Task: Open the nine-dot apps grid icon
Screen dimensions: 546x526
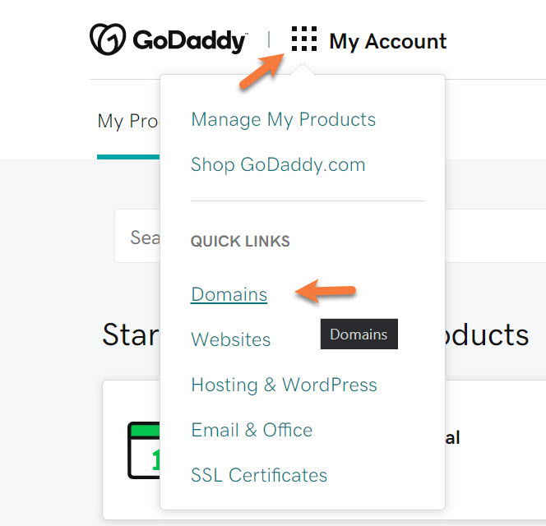Action: [304, 39]
